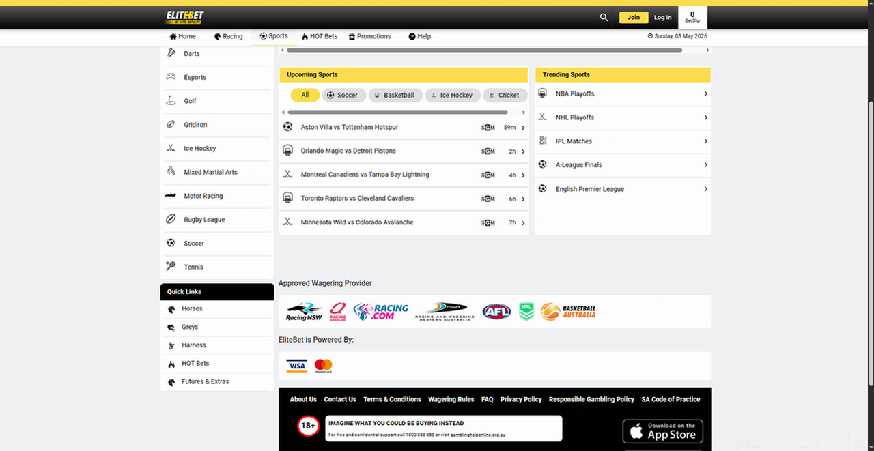Screen dimensions: 874x451
Task: Click the Gridiron football icon
Action: [x=171, y=124]
